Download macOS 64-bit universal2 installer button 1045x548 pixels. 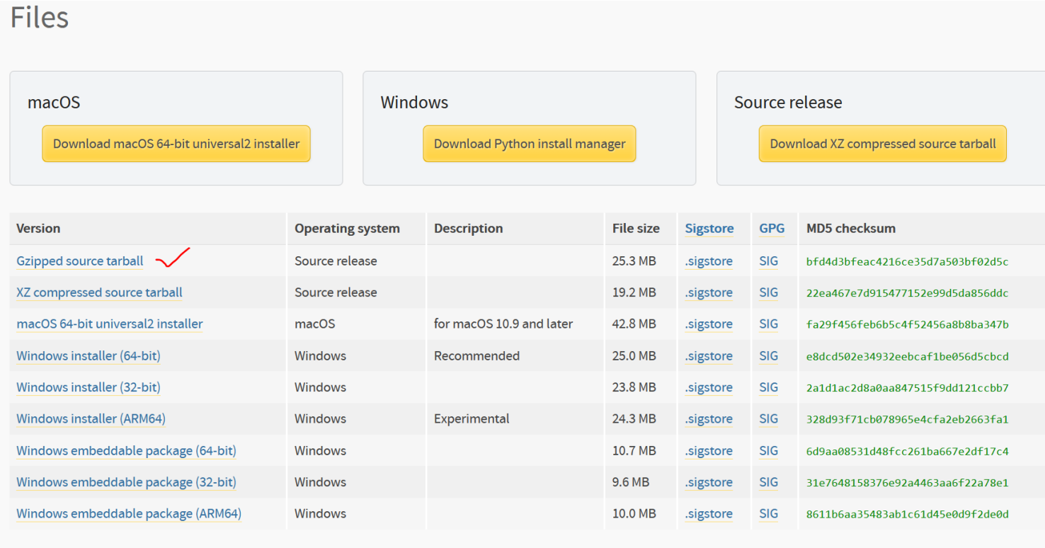point(176,144)
